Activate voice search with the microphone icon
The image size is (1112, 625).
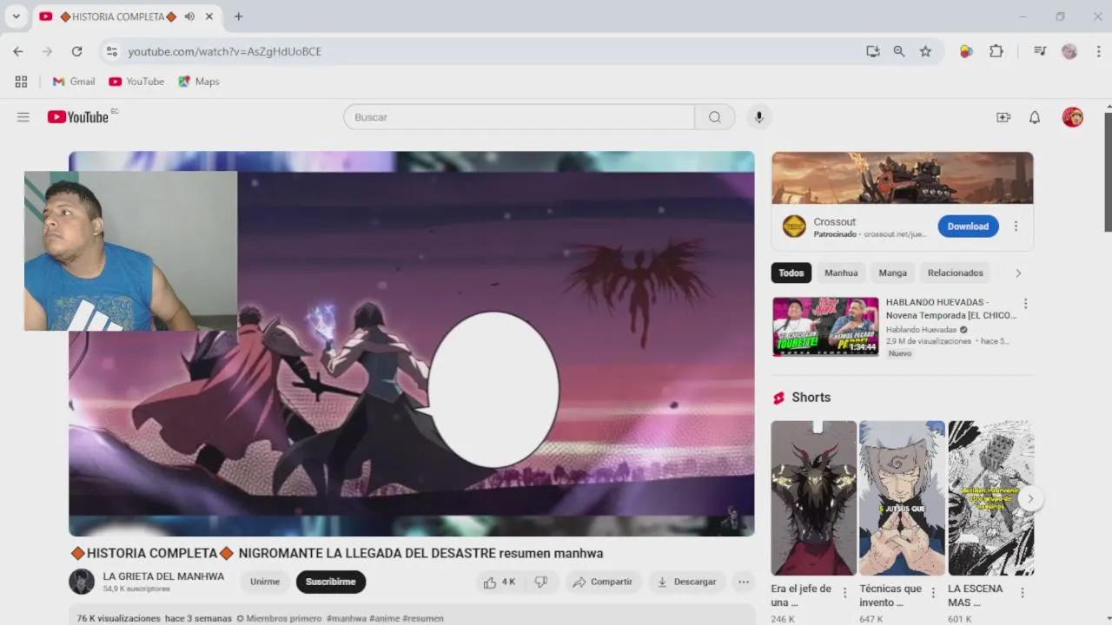click(758, 116)
